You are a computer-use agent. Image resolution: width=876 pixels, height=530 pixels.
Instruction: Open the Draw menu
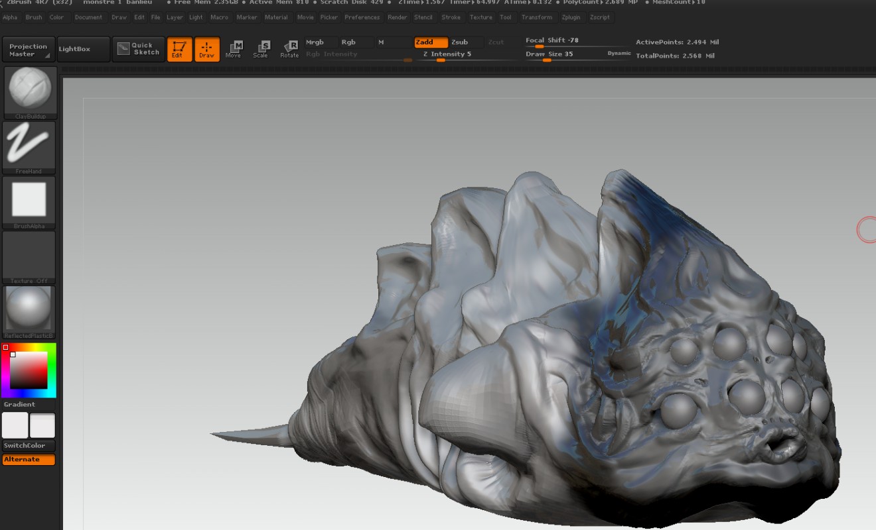pos(119,17)
